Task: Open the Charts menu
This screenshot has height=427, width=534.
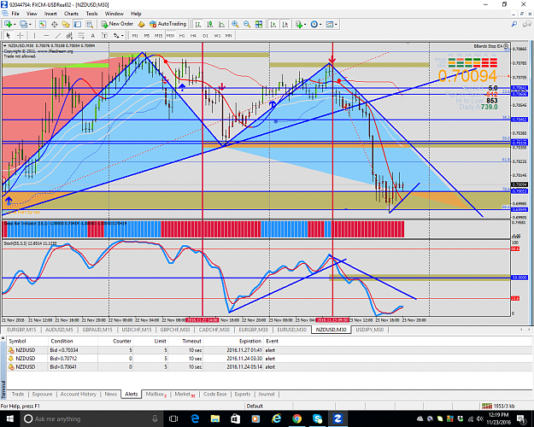Action: tap(71, 14)
